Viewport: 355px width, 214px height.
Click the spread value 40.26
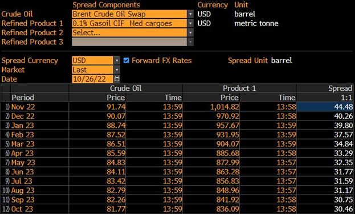point(343,116)
